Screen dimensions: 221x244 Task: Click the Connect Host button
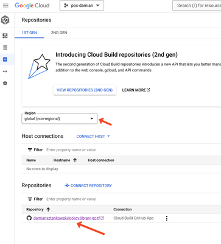coord(91,137)
